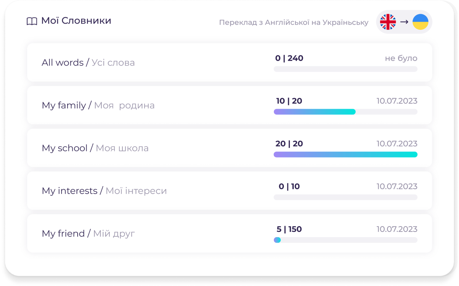The height and width of the screenshot is (286, 459).
Task: Select the My friend dictionary row
Action: click(88, 233)
